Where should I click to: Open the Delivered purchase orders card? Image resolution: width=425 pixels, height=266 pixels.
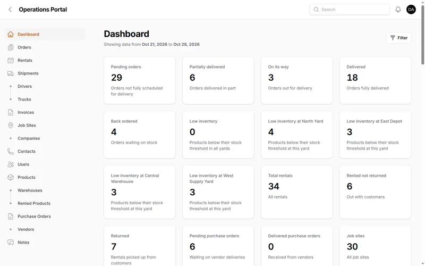[297, 246]
